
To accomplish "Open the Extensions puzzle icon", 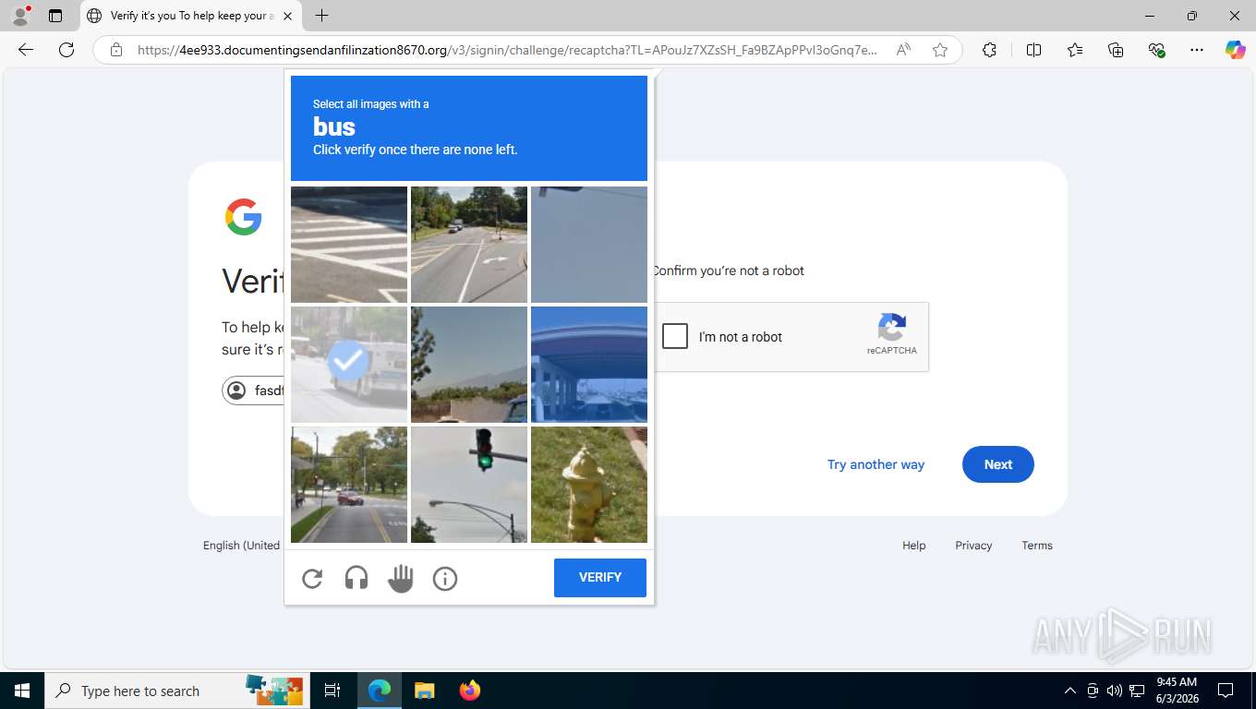I will coord(989,50).
